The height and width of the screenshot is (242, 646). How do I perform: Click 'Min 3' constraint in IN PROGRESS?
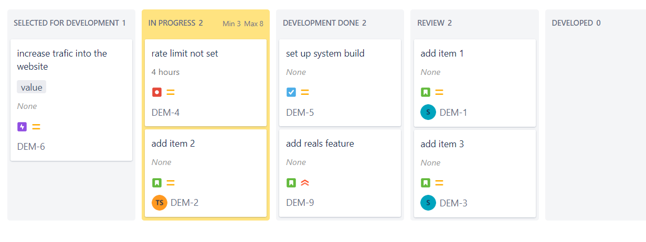click(x=231, y=24)
